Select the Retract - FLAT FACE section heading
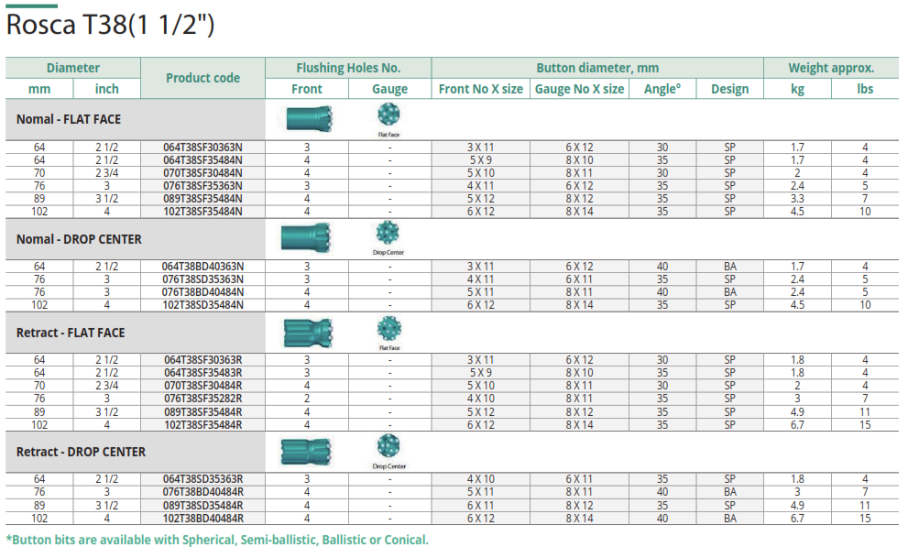 71,333
